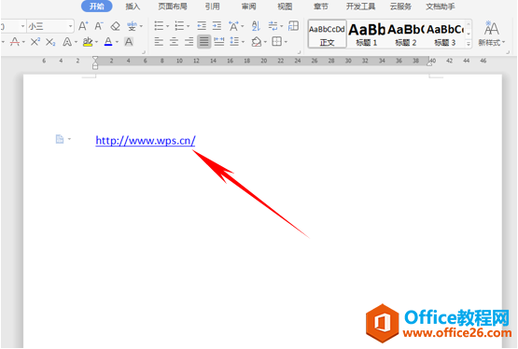This screenshot has width=518, height=349.
Task: Pick the yellow highlight color
Action: 88,42
